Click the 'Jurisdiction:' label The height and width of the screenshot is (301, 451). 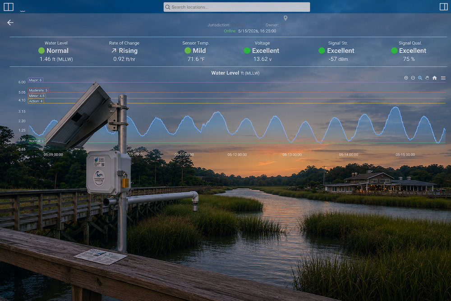[x=219, y=25]
